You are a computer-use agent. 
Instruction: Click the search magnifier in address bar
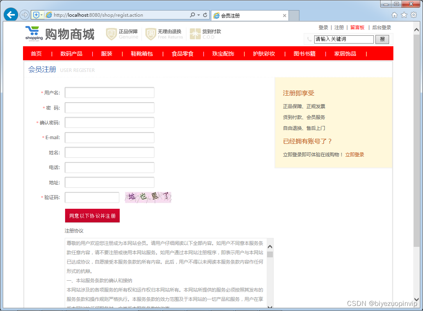point(192,15)
